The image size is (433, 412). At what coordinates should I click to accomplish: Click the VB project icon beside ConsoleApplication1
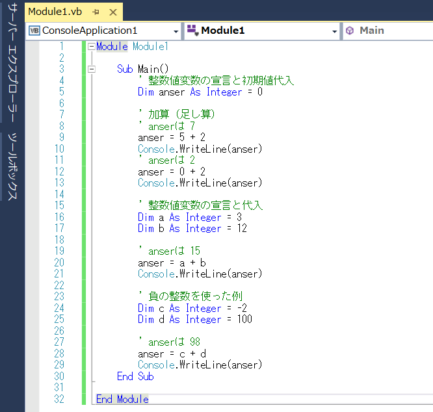34,31
